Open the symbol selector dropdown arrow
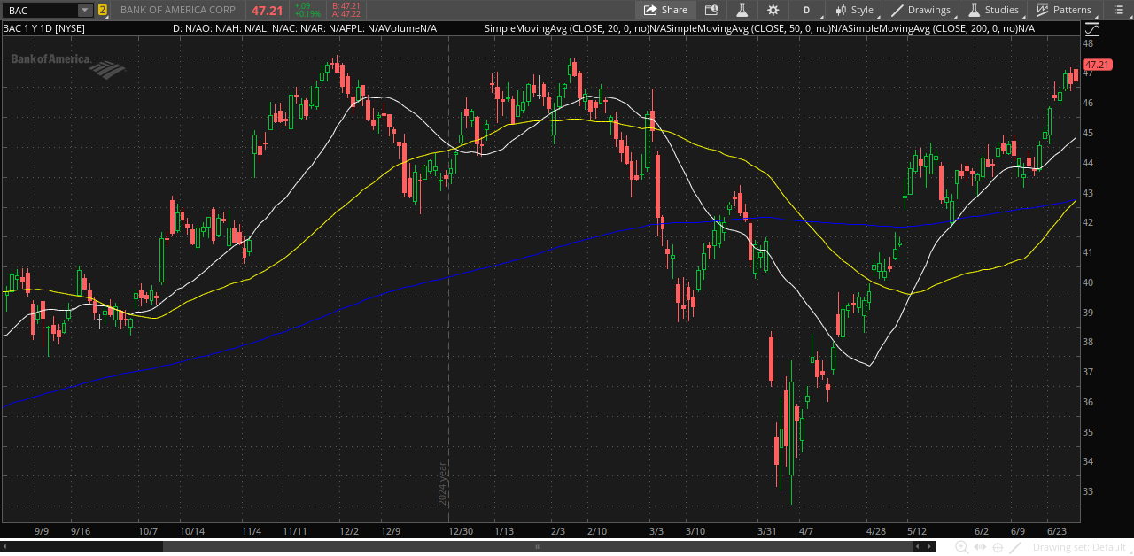 coord(85,10)
